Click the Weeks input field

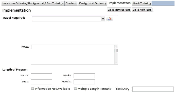pos(84,76)
